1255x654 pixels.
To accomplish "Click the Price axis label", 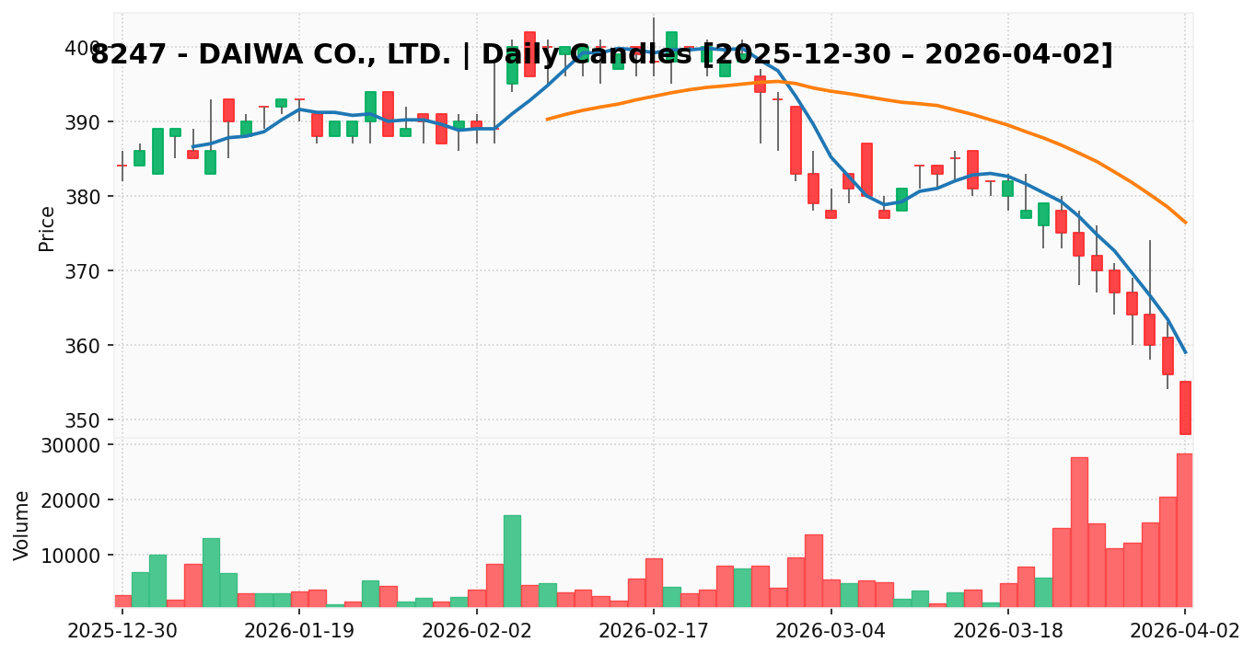I will point(47,228).
